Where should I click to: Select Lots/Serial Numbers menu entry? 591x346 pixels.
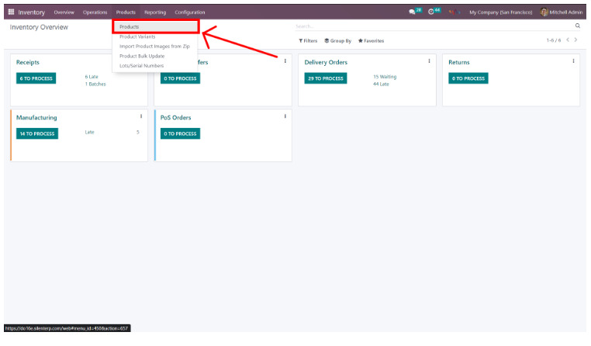pos(141,65)
